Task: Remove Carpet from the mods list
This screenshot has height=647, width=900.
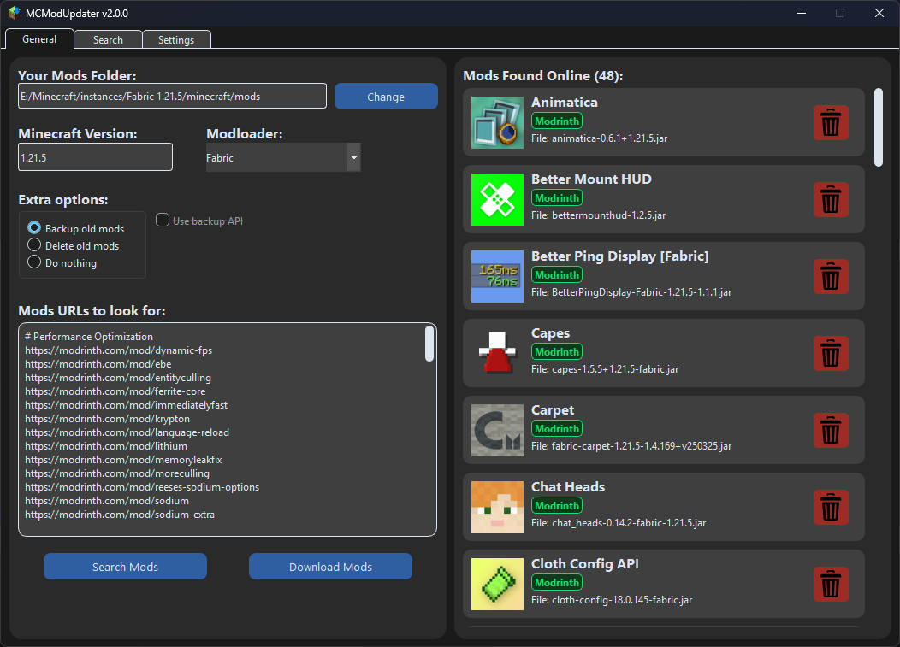Action: (831, 430)
